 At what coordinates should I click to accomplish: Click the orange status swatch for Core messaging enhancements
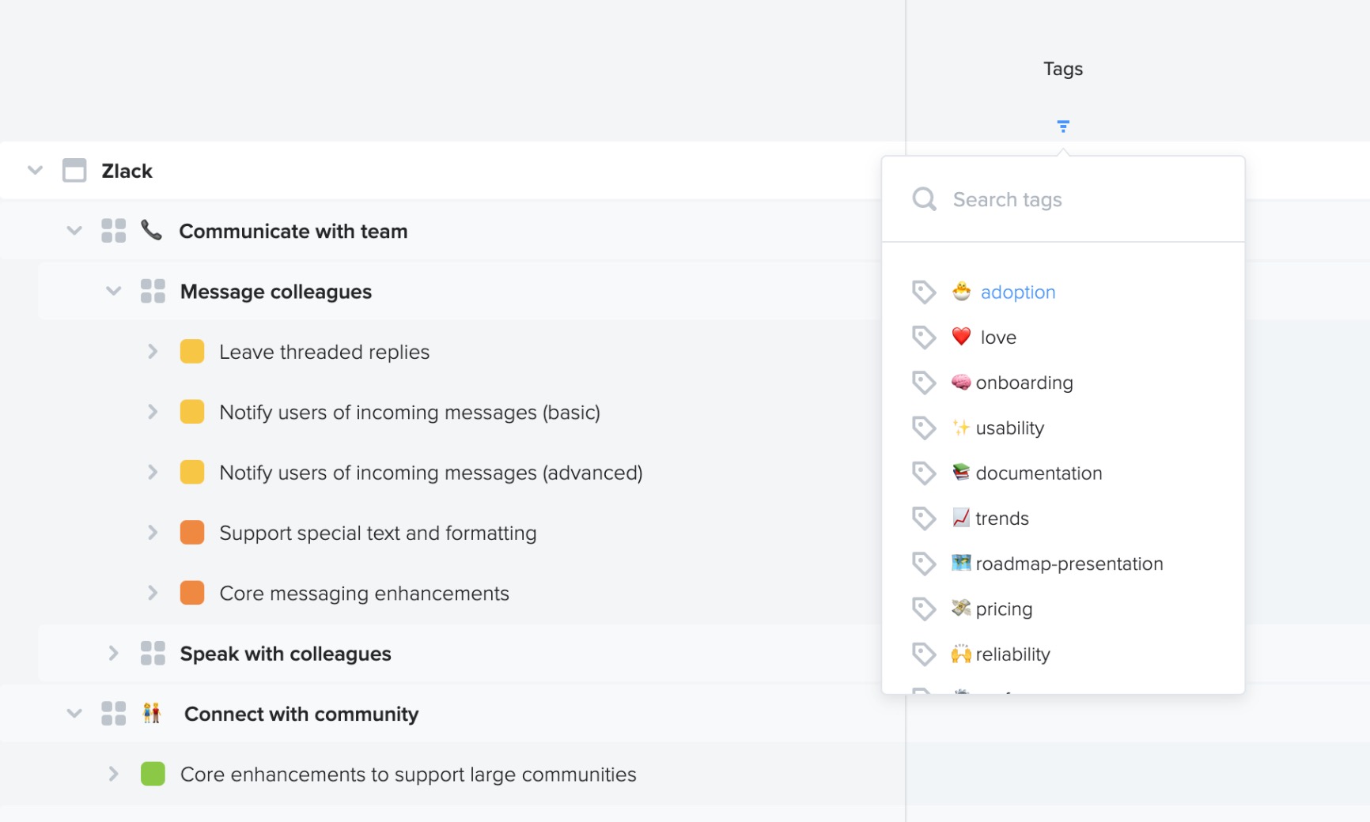191,593
